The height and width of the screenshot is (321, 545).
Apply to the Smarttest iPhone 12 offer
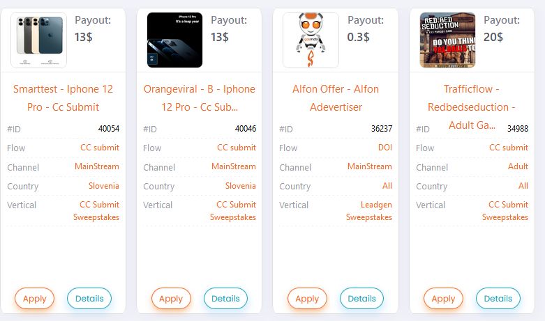click(34, 299)
